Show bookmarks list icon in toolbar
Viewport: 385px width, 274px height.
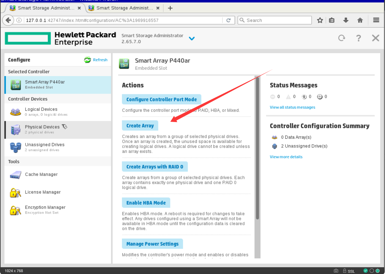click(x=332, y=20)
